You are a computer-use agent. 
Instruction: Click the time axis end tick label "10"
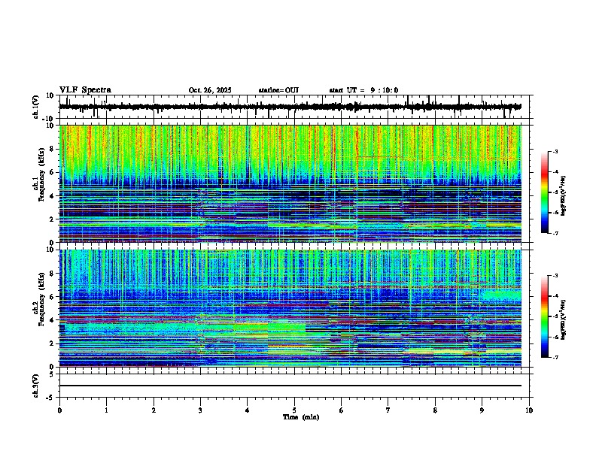pyautogui.click(x=529, y=410)
